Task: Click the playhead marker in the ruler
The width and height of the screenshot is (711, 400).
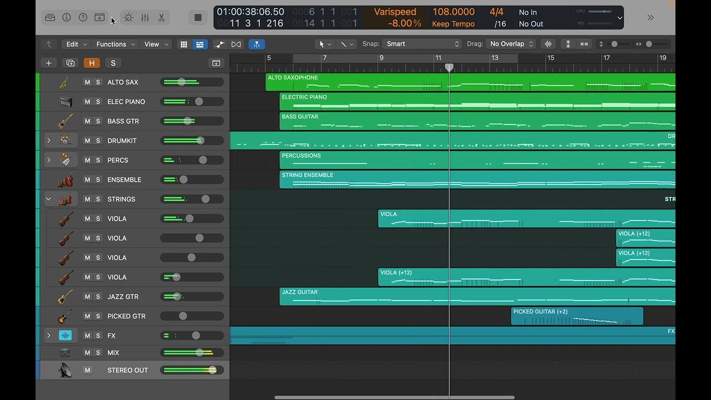Action: coord(449,67)
